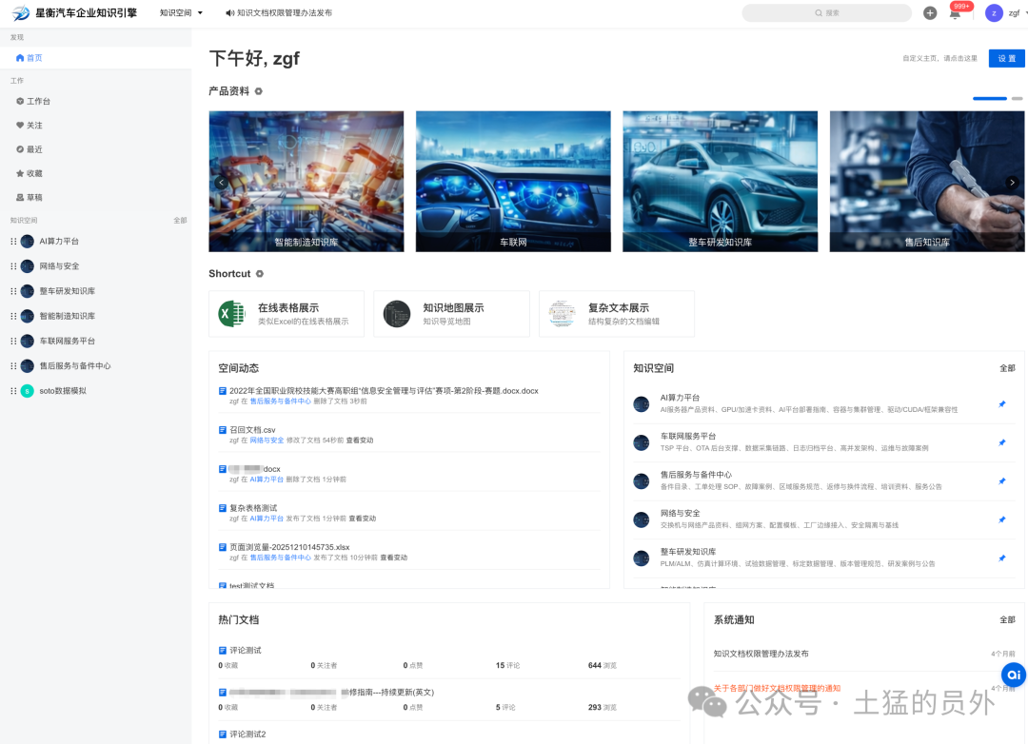The image size is (1028, 744).
Task: Click the 收藏 star icon in the sidebar
Action: pyautogui.click(x=20, y=174)
